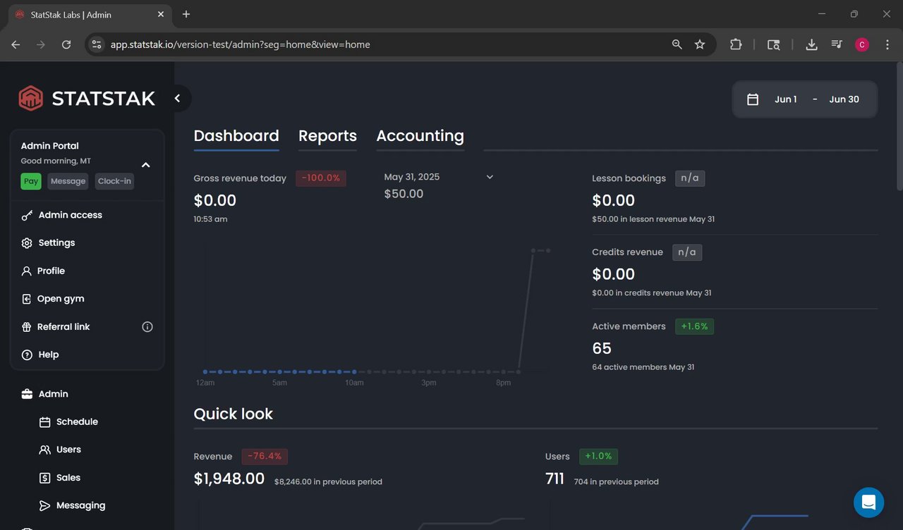Collapse the sidebar with left chevron
The image size is (903, 530).
coord(178,99)
